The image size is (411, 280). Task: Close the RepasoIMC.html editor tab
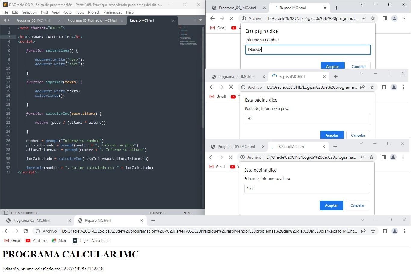coord(173,20)
